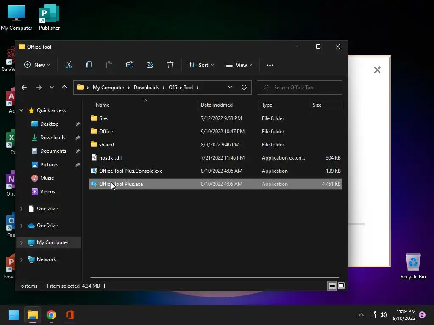The image size is (434, 325).
Task: Open the New item dropdown
Action: pos(37,65)
